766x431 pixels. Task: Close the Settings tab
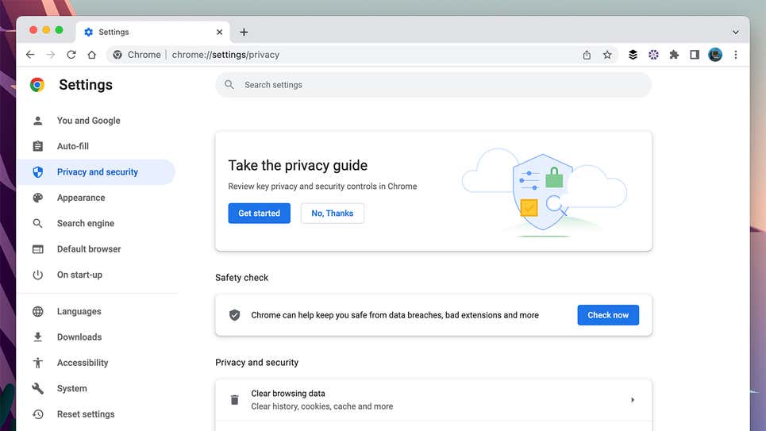click(219, 33)
